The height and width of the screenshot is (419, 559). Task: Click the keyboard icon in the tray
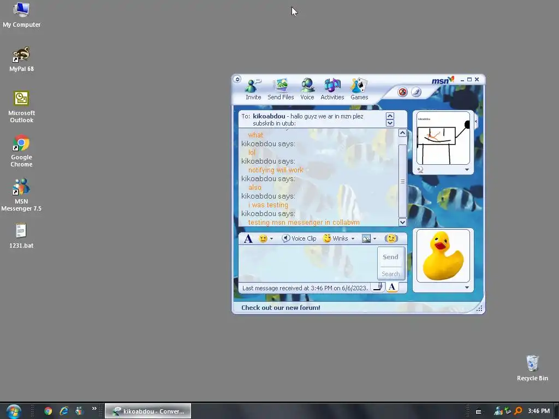(x=478, y=411)
